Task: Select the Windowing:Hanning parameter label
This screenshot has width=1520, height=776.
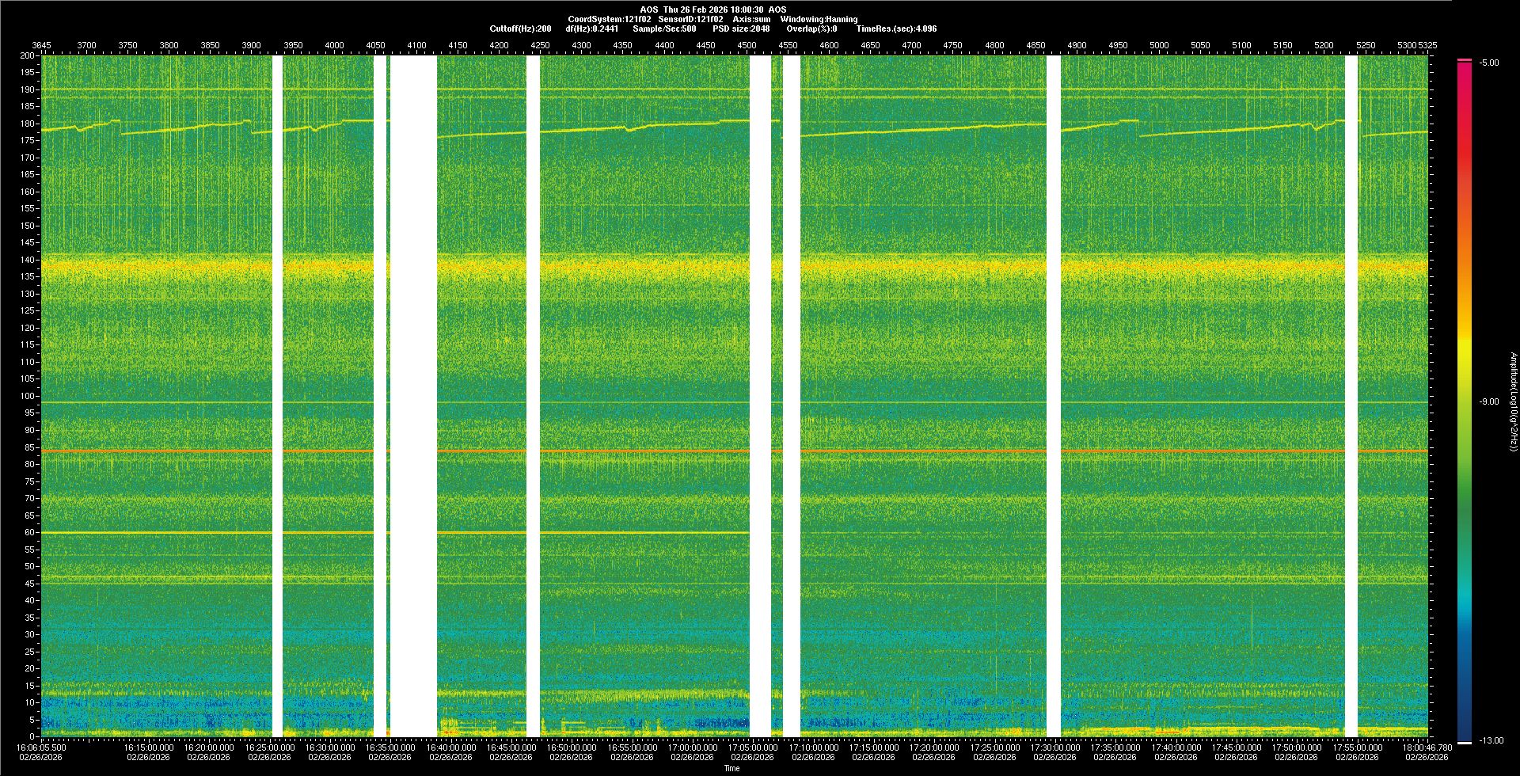Action: [x=819, y=19]
